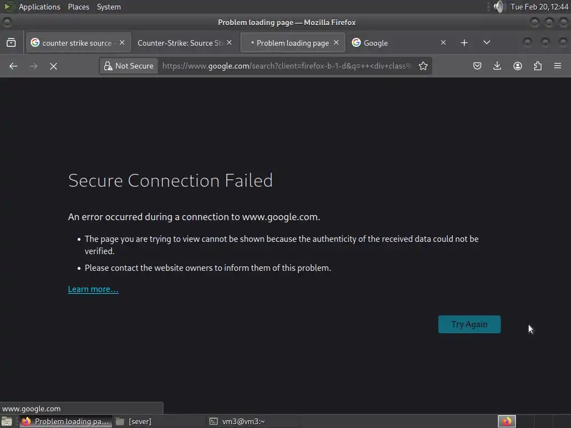The height and width of the screenshot is (428, 571).
Task: Close the Problem loading page tab
Action: [336, 43]
